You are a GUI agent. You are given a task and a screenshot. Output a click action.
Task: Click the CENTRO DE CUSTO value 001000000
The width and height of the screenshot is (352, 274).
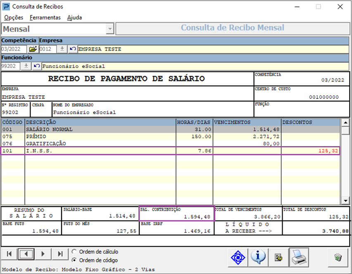324,97
